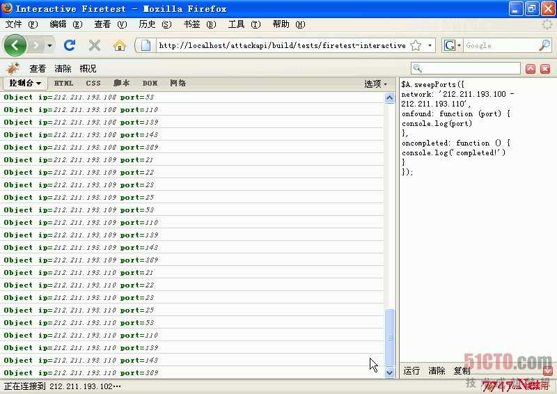Click console scrollbar down arrow
This screenshot has height=394, width=557.
tap(390, 372)
